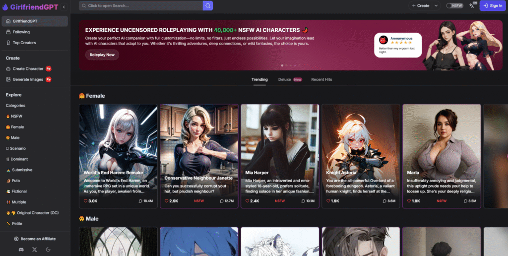508x256 pixels.
Task: Click the Create button in top bar
Action: (x=421, y=5)
